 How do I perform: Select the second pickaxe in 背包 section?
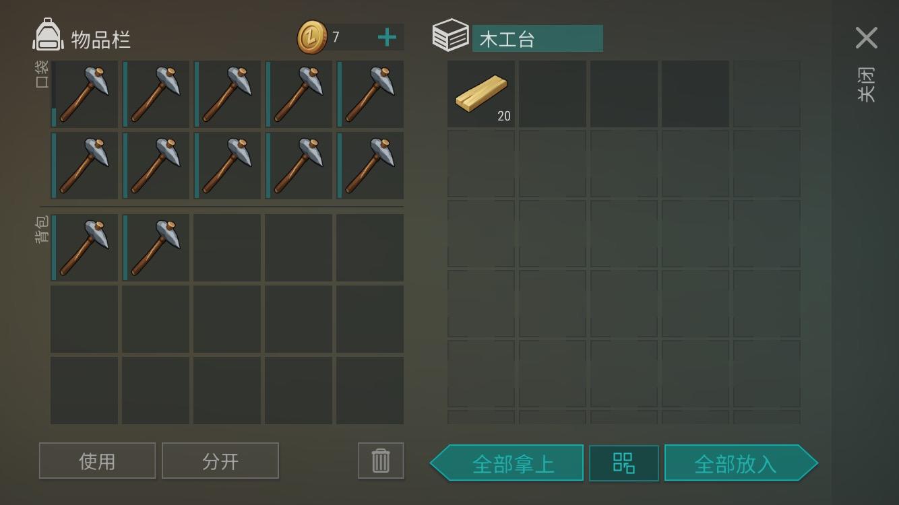[156, 248]
